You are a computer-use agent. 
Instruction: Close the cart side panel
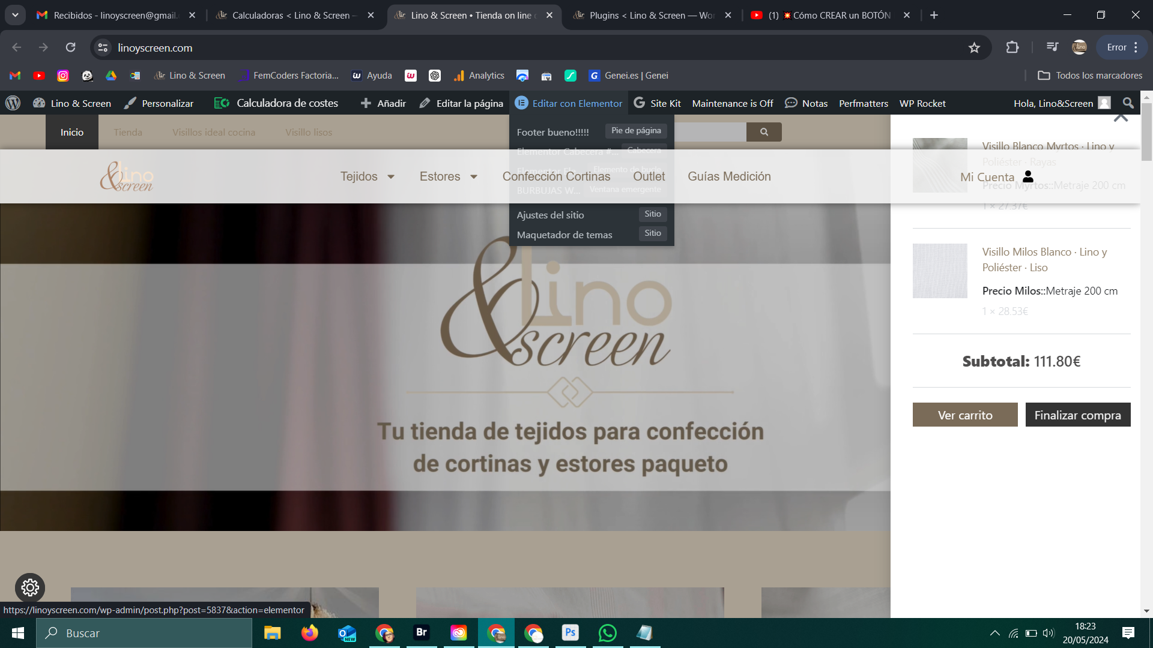click(x=1121, y=118)
